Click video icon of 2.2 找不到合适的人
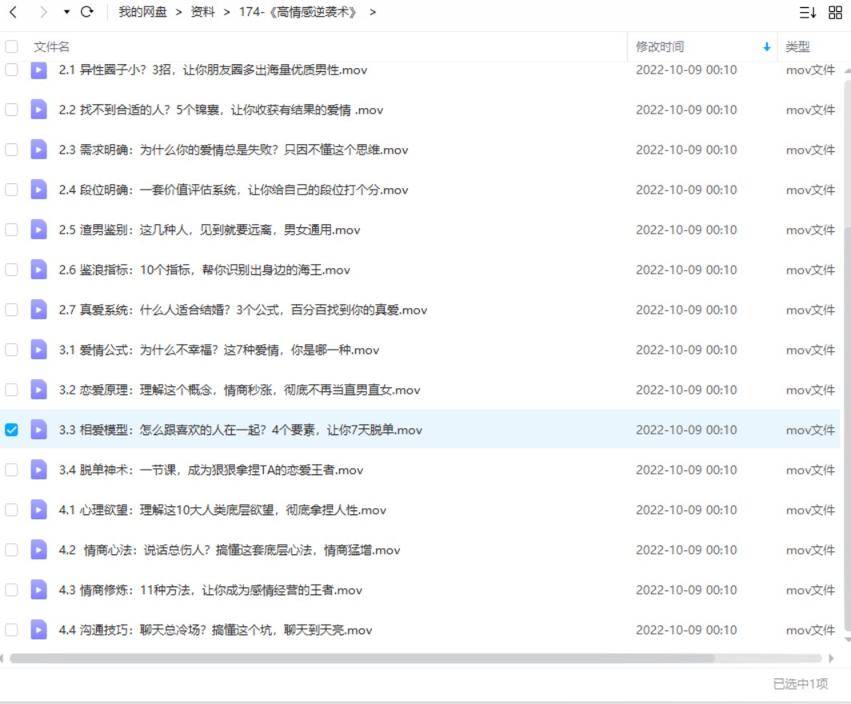The height and width of the screenshot is (704, 851). (38, 110)
